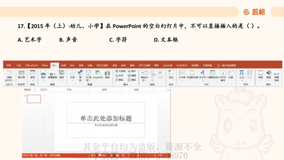This screenshot has height=160, width=284.
Task: Open the dropdown arrow under 文本框
Action: [182, 80]
